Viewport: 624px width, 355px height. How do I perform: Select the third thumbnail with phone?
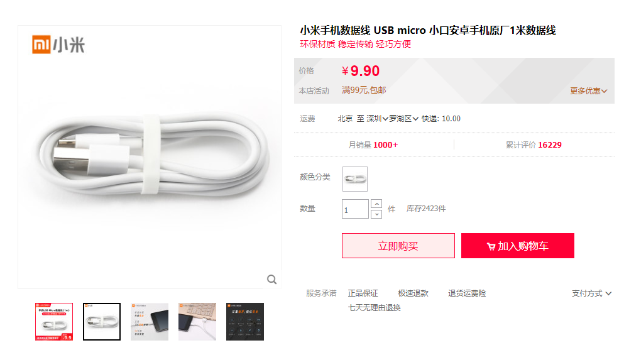click(x=150, y=322)
